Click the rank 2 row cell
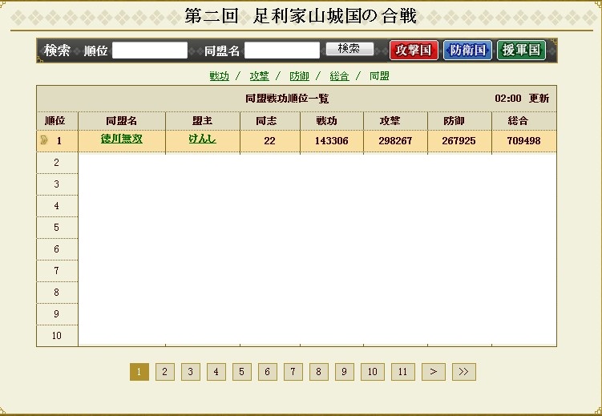This screenshot has width=602, height=416. (57, 163)
